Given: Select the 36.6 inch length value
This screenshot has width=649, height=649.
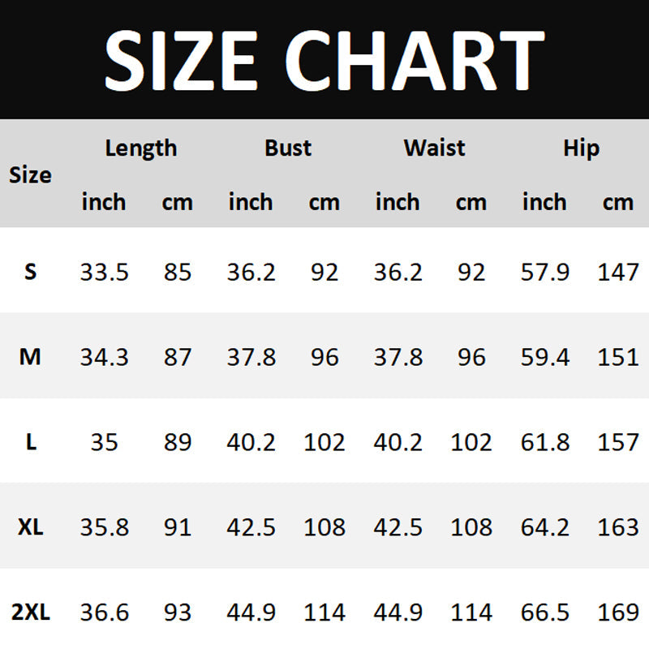Looking at the screenshot, I should click(x=104, y=612).
